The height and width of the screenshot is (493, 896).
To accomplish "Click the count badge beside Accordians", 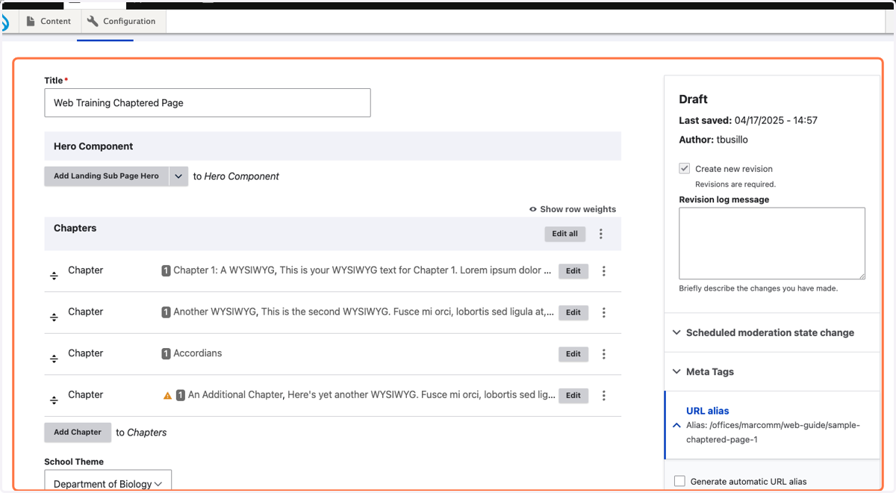I will tap(166, 353).
